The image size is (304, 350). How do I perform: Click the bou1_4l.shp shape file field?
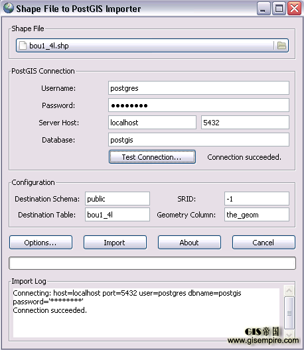pos(152,46)
